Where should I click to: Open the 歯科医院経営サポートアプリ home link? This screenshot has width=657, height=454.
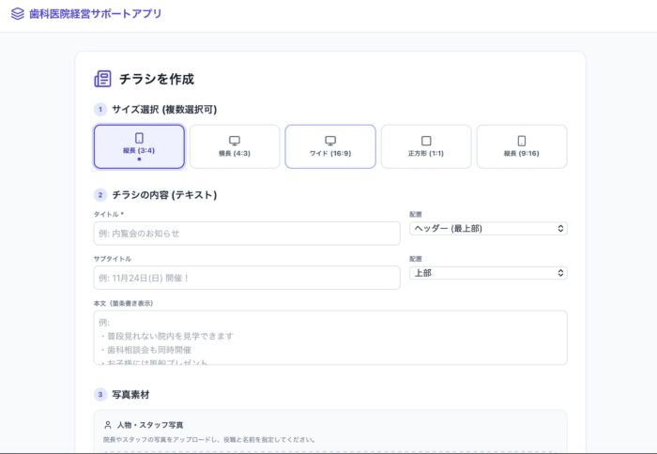point(95,14)
